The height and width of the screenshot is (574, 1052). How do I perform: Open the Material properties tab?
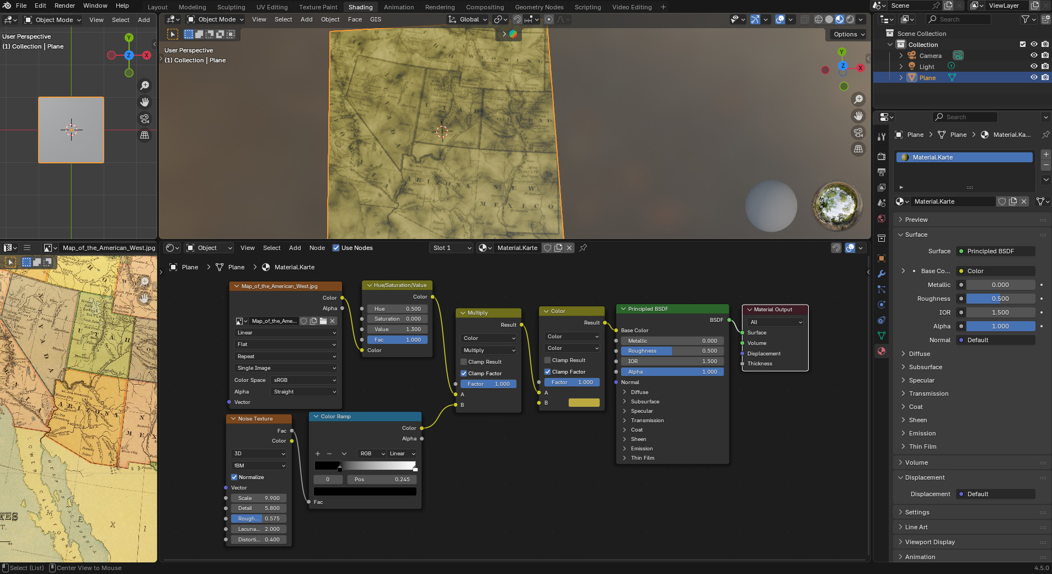882,351
